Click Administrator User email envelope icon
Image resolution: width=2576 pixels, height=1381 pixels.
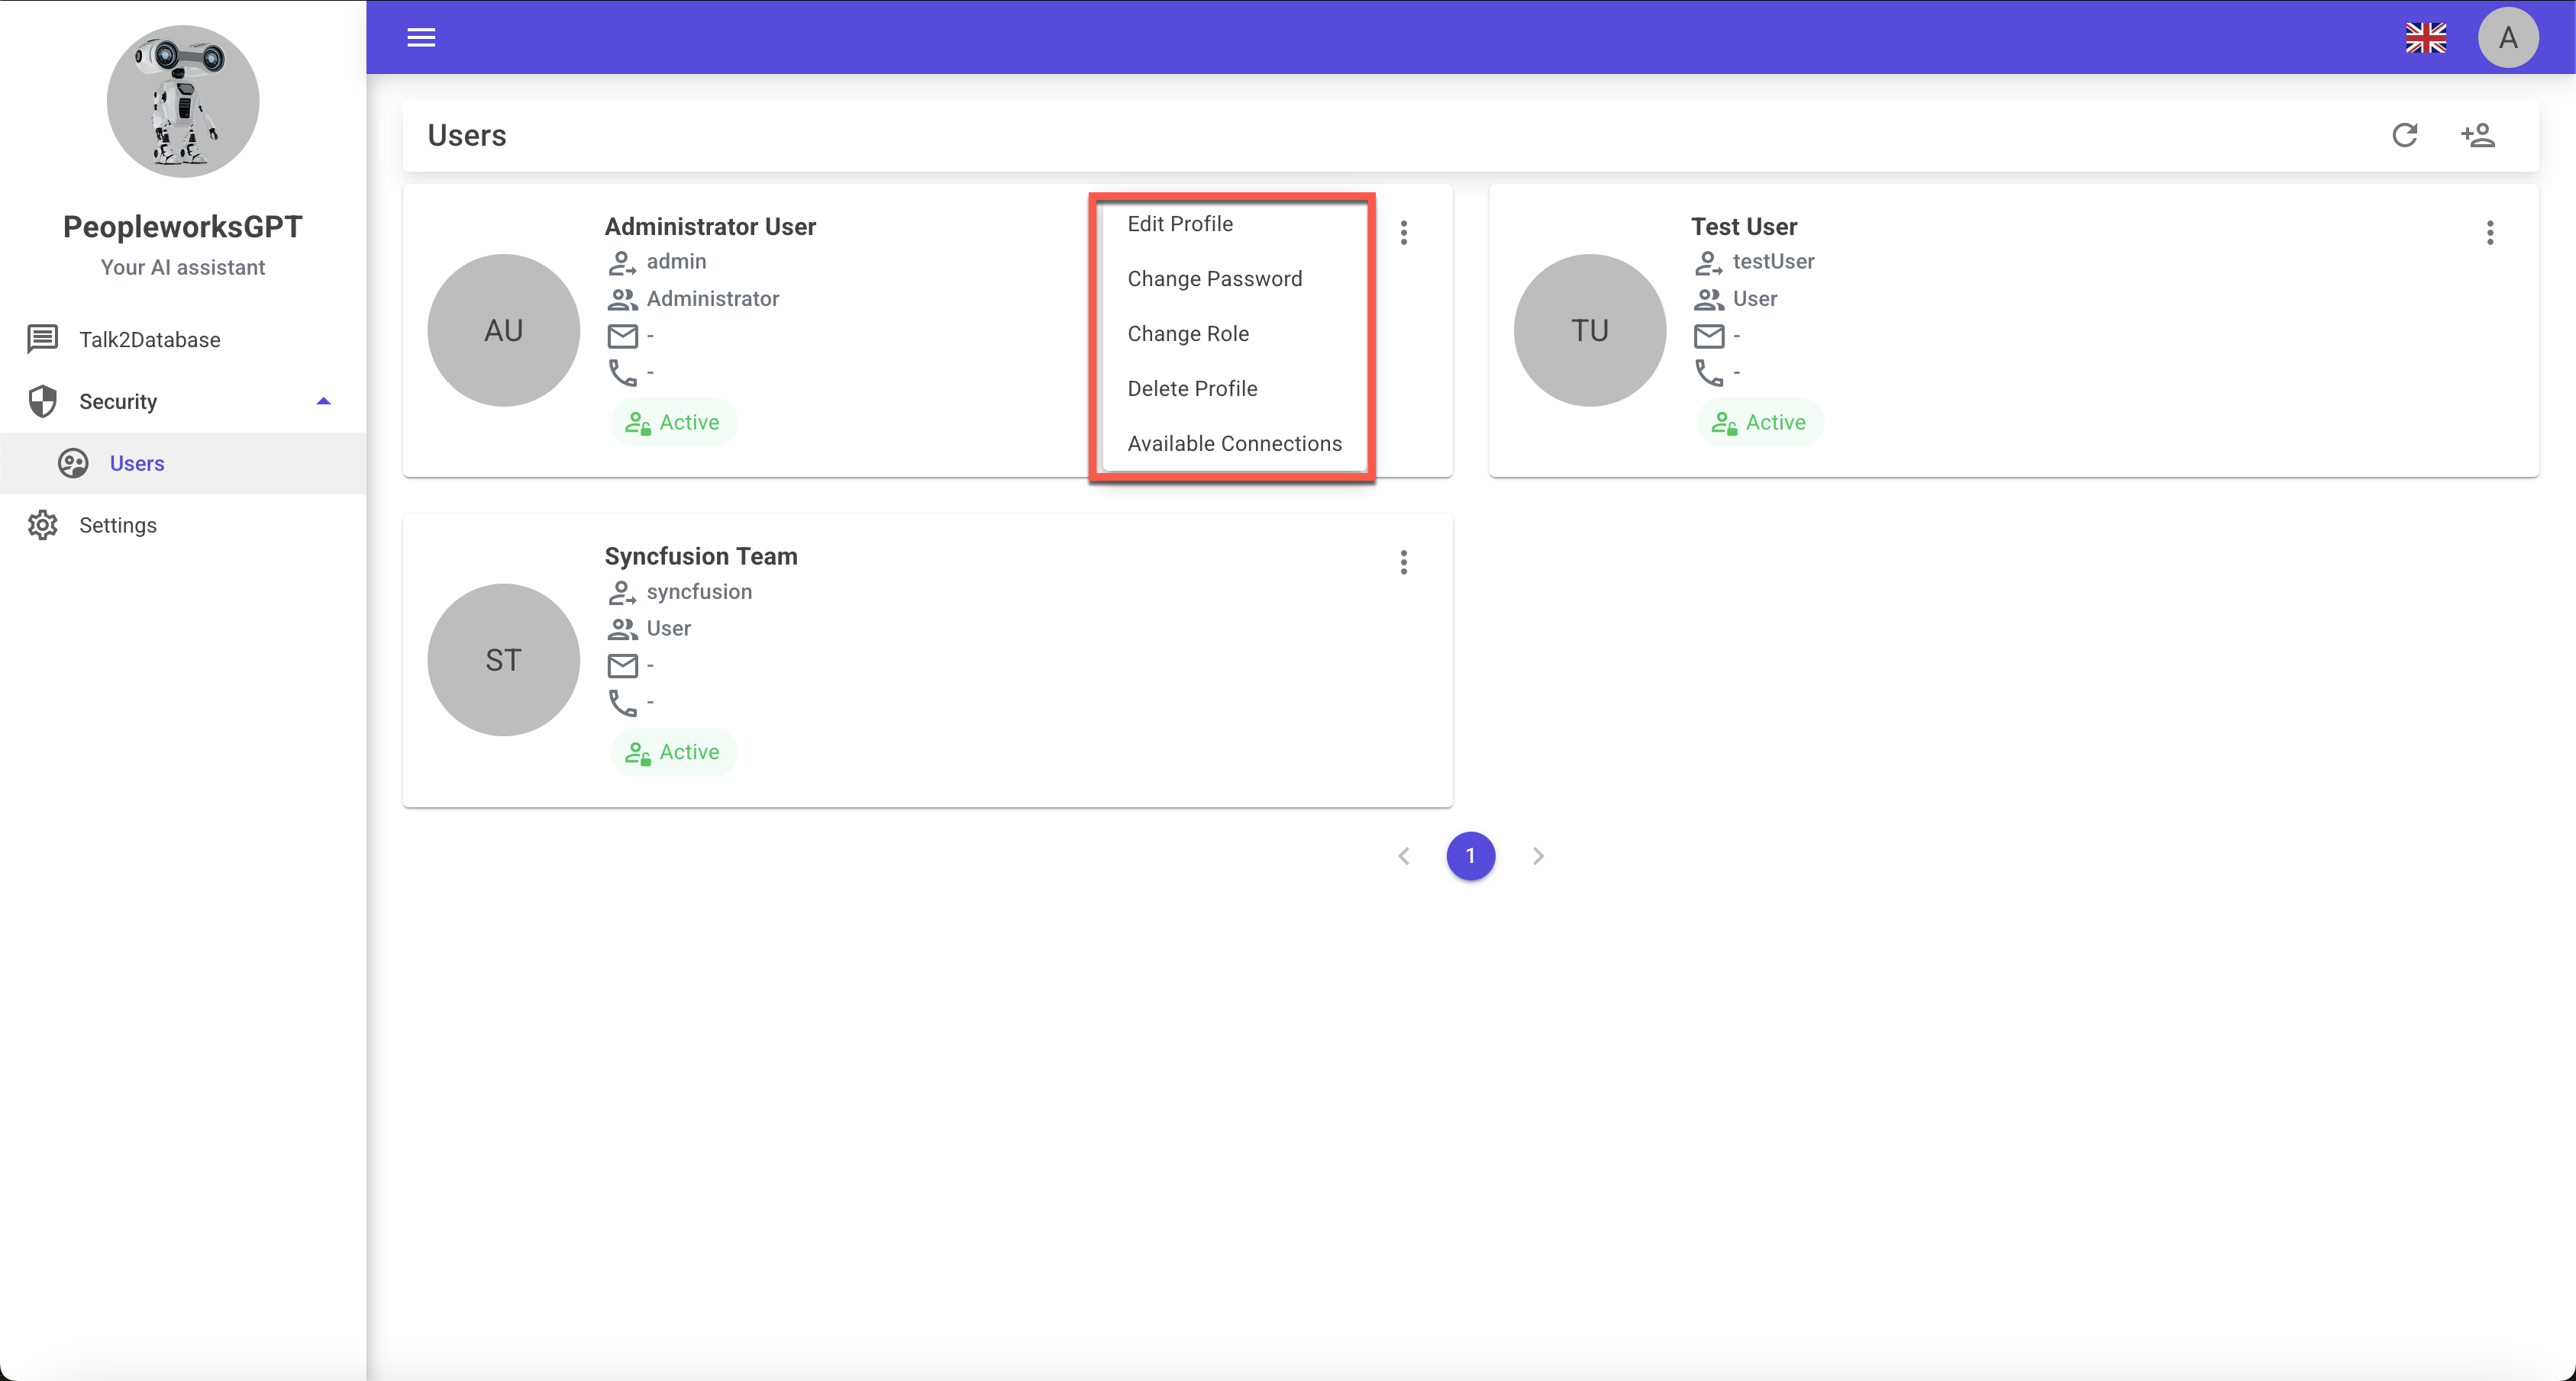tap(623, 336)
